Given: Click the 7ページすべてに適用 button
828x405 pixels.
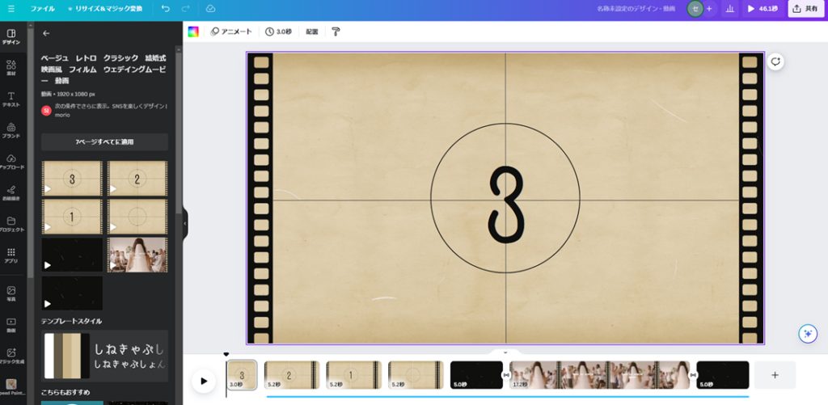Looking at the screenshot, I should [x=104, y=142].
